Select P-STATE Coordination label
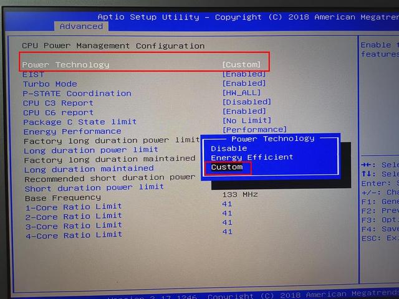Image resolution: width=399 pixels, height=299 pixels. [x=77, y=93]
